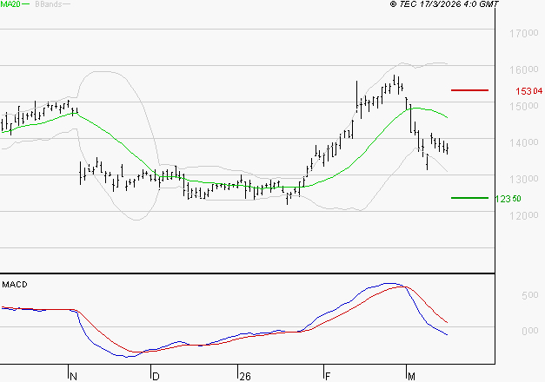Click the N month marker on time axis
This screenshot has width=545, height=382.
tap(73, 376)
